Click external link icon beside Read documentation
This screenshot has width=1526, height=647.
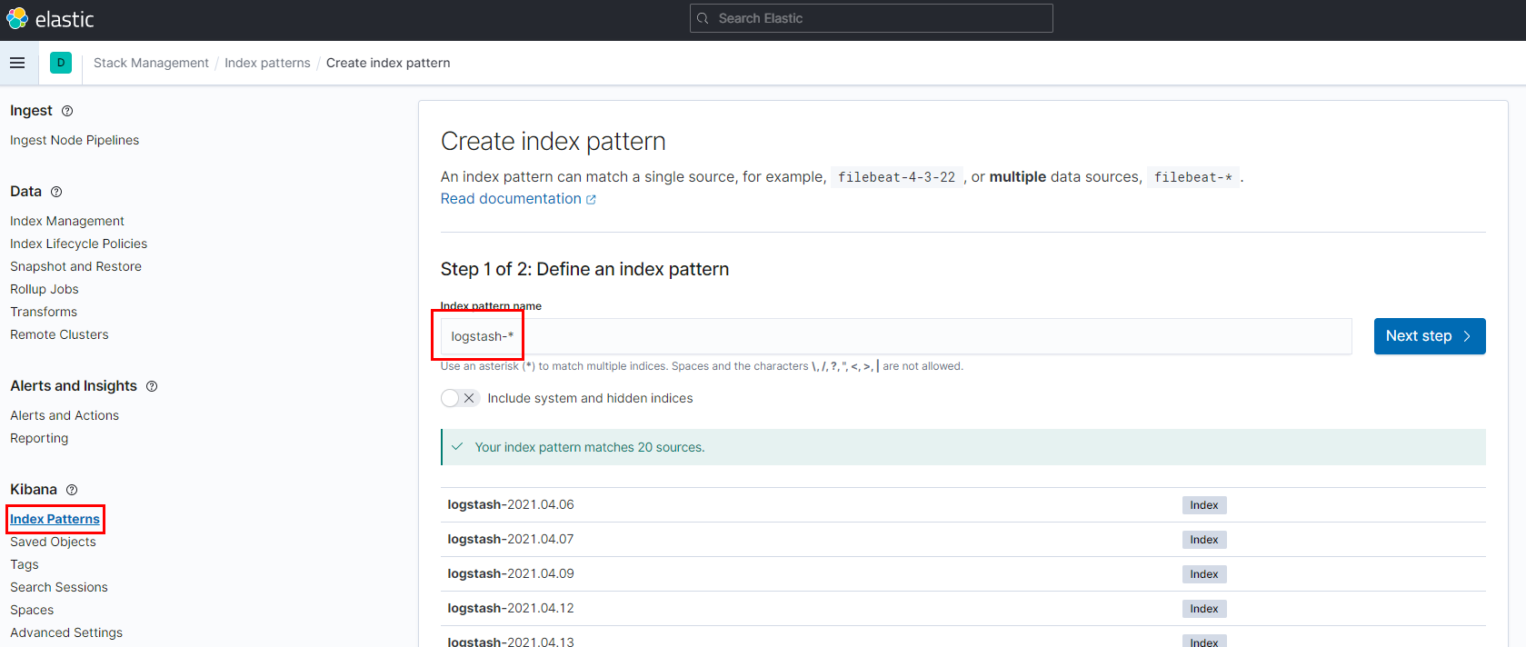(591, 199)
